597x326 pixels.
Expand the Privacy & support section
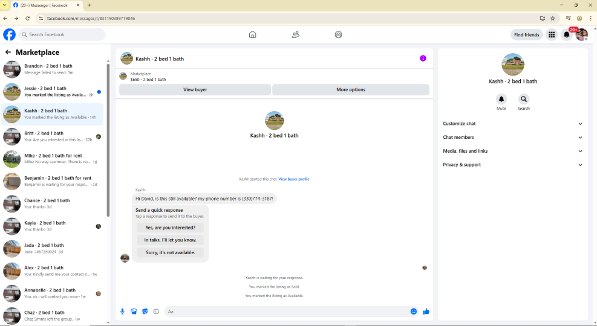click(512, 165)
